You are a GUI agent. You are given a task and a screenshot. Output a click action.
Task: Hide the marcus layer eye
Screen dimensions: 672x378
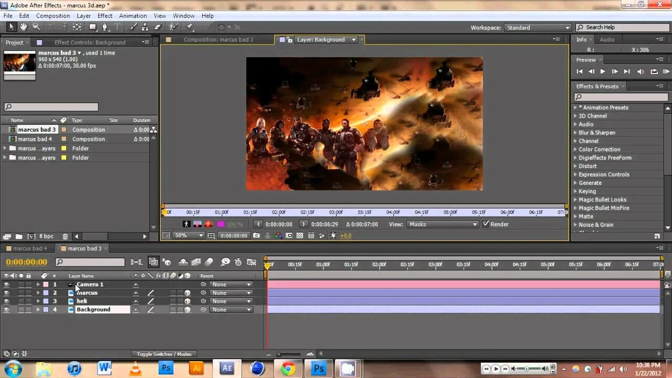coord(6,293)
